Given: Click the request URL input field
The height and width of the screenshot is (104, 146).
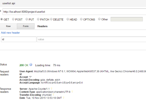Looking at the screenshot, I should coord(74,12).
